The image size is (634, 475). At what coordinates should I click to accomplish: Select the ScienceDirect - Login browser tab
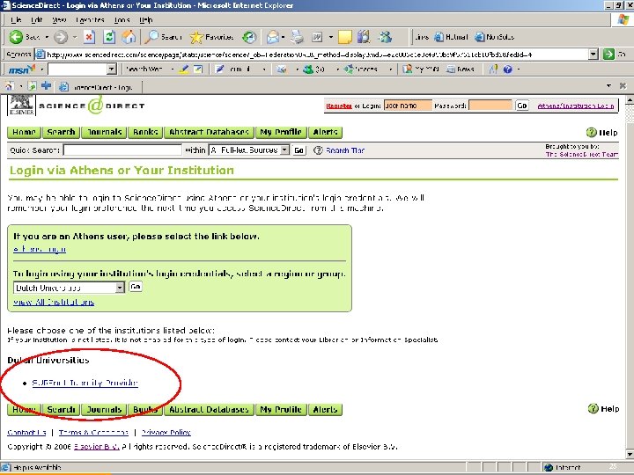point(100,86)
